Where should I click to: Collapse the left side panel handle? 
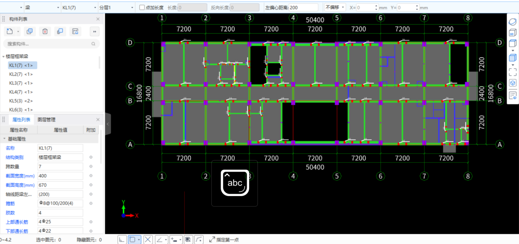click(108, 124)
